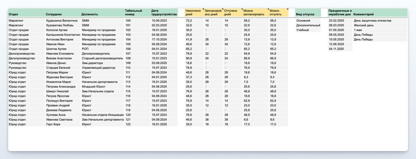Select the Старший делопроизводитель position cell
The height and width of the screenshot is (159, 416).
pos(102,58)
